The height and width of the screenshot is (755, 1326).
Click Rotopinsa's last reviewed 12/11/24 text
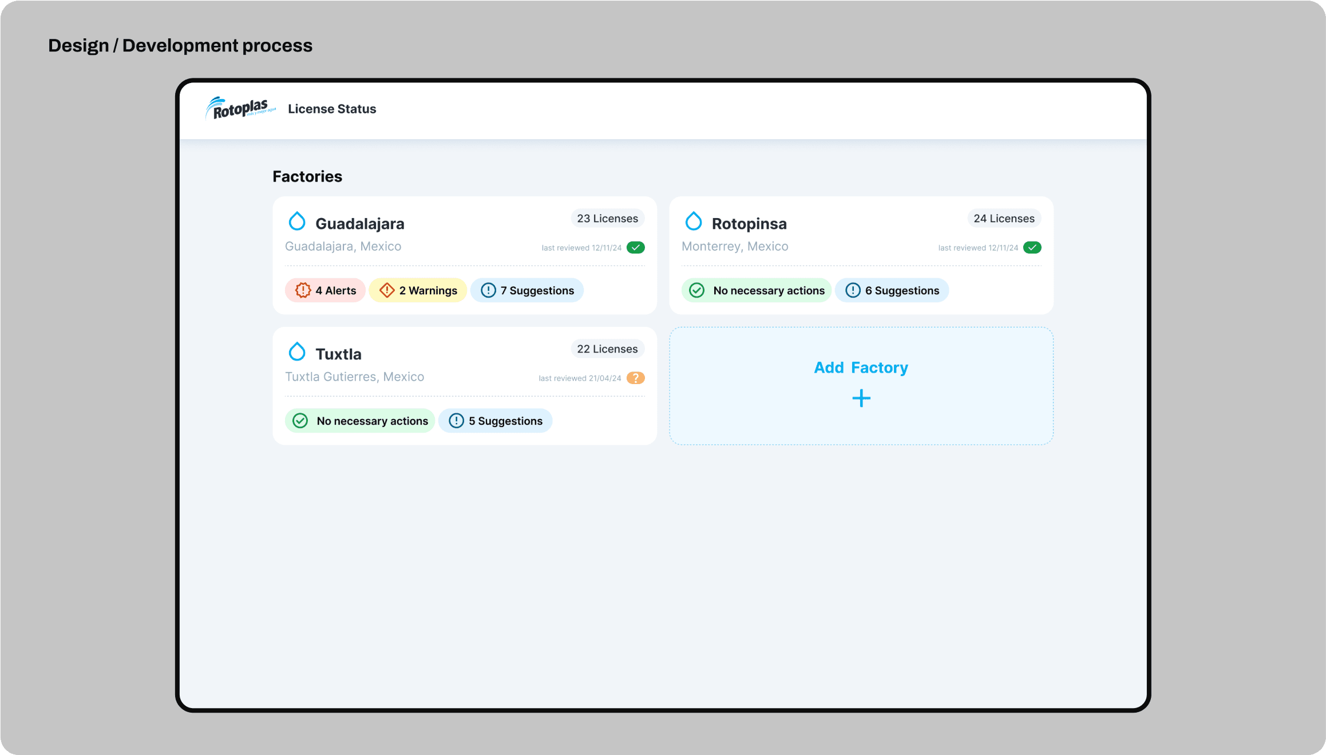tap(978, 248)
